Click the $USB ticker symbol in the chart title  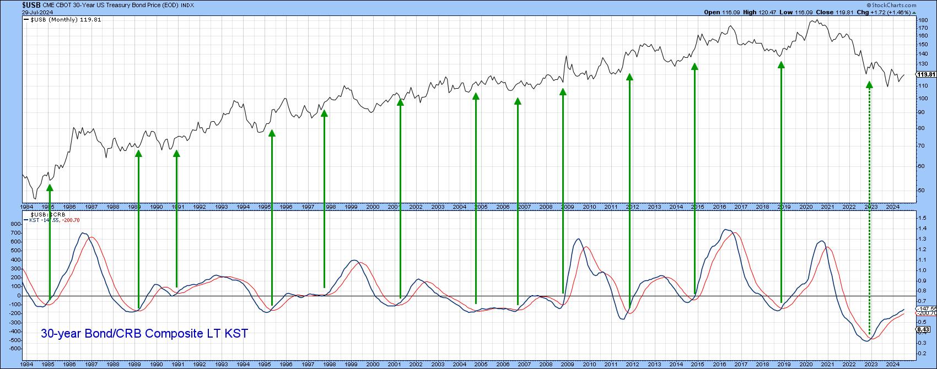click(x=31, y=6)
